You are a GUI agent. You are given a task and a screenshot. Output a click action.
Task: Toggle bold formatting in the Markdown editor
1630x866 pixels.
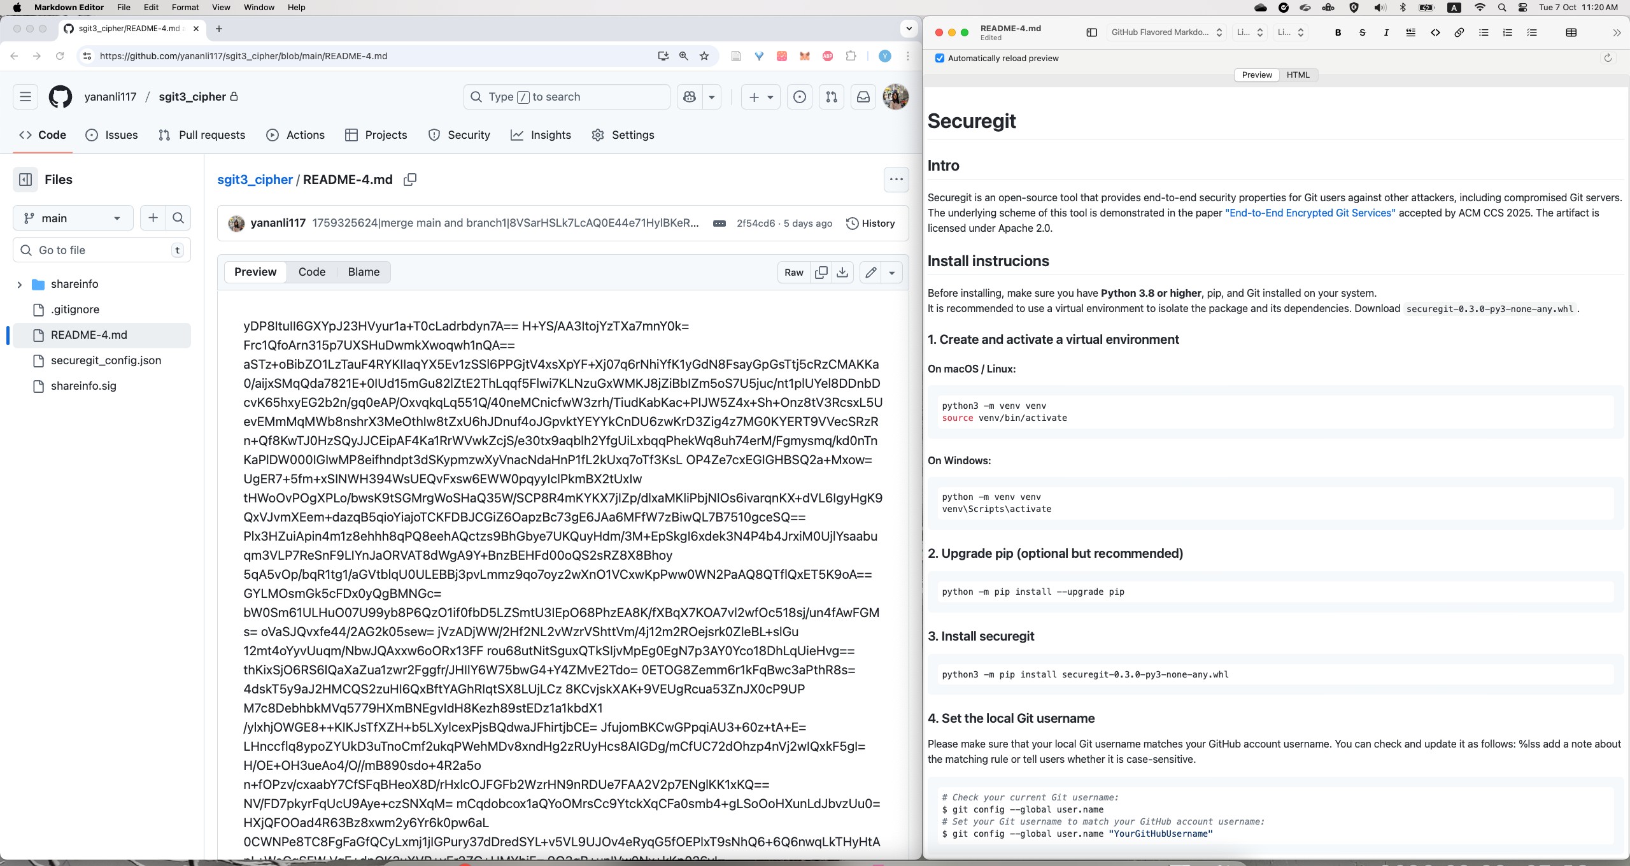tap(1338, 32)
